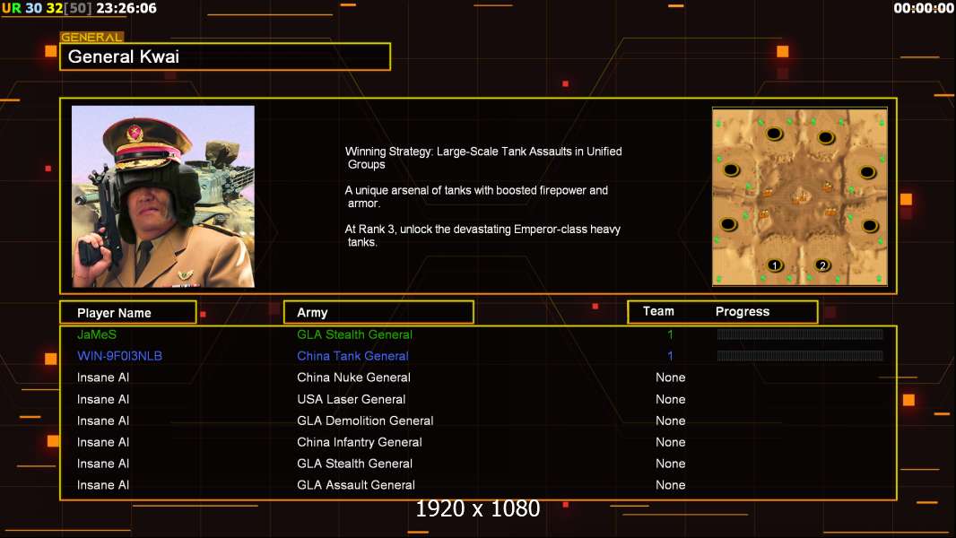Click the desert map preview thumbnail

[x=800, y=196]
